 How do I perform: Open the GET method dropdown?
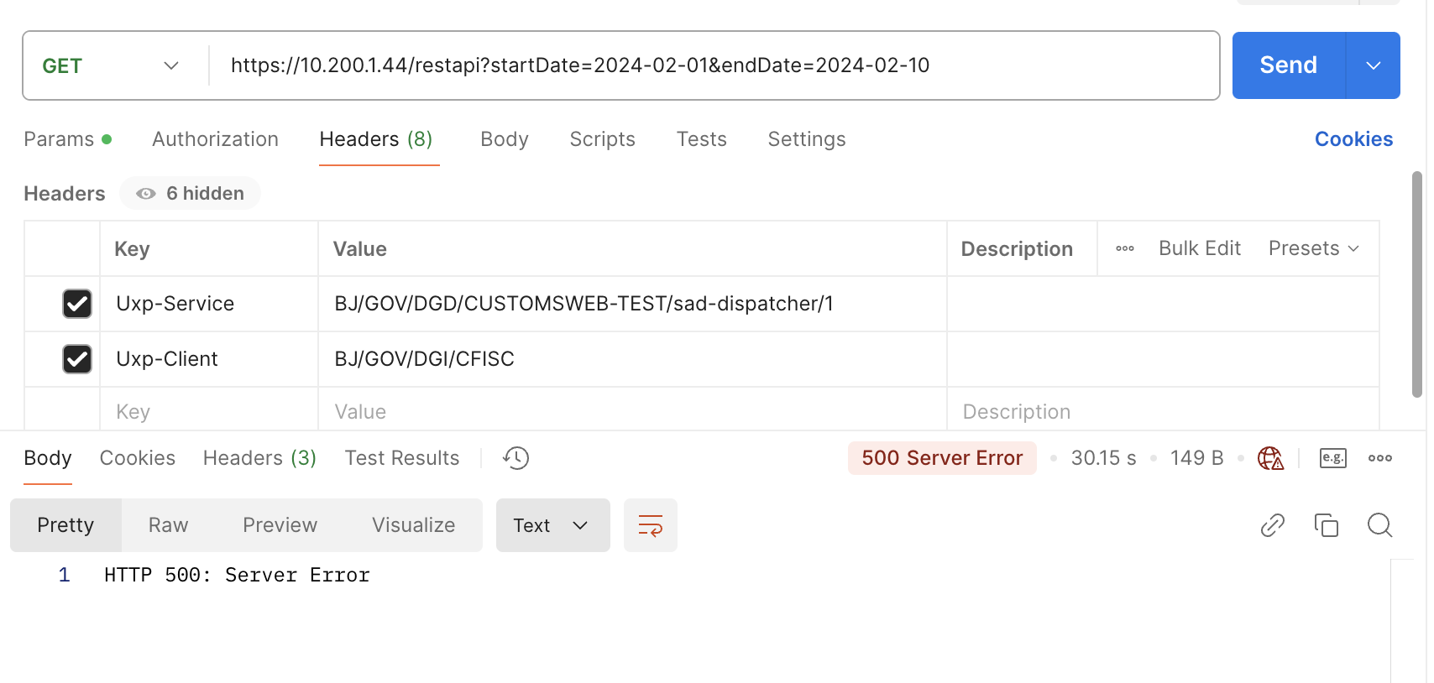tap(111, 66)
